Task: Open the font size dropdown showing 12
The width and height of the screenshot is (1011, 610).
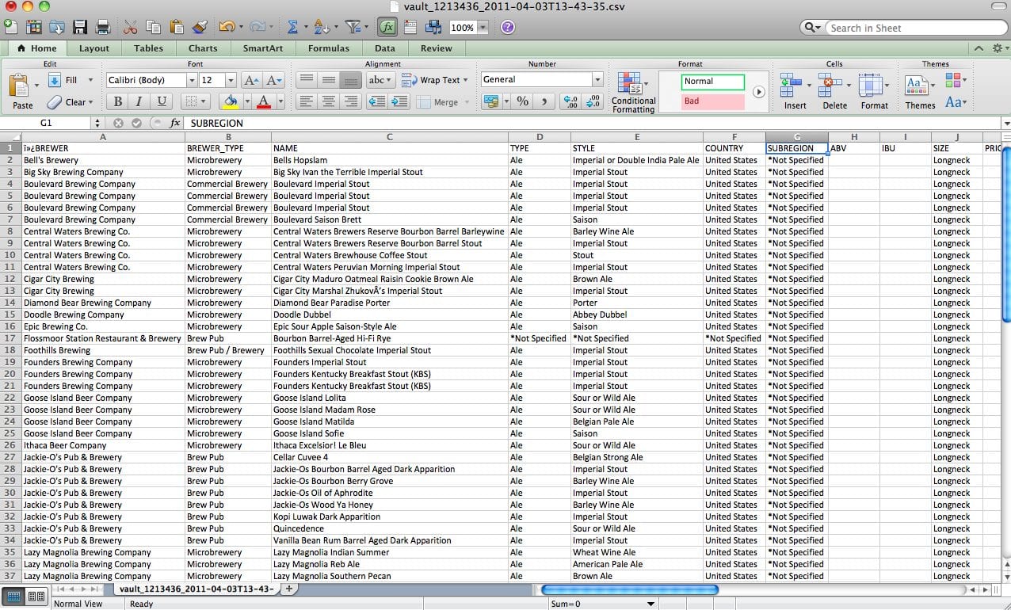Action: point(231,80)
